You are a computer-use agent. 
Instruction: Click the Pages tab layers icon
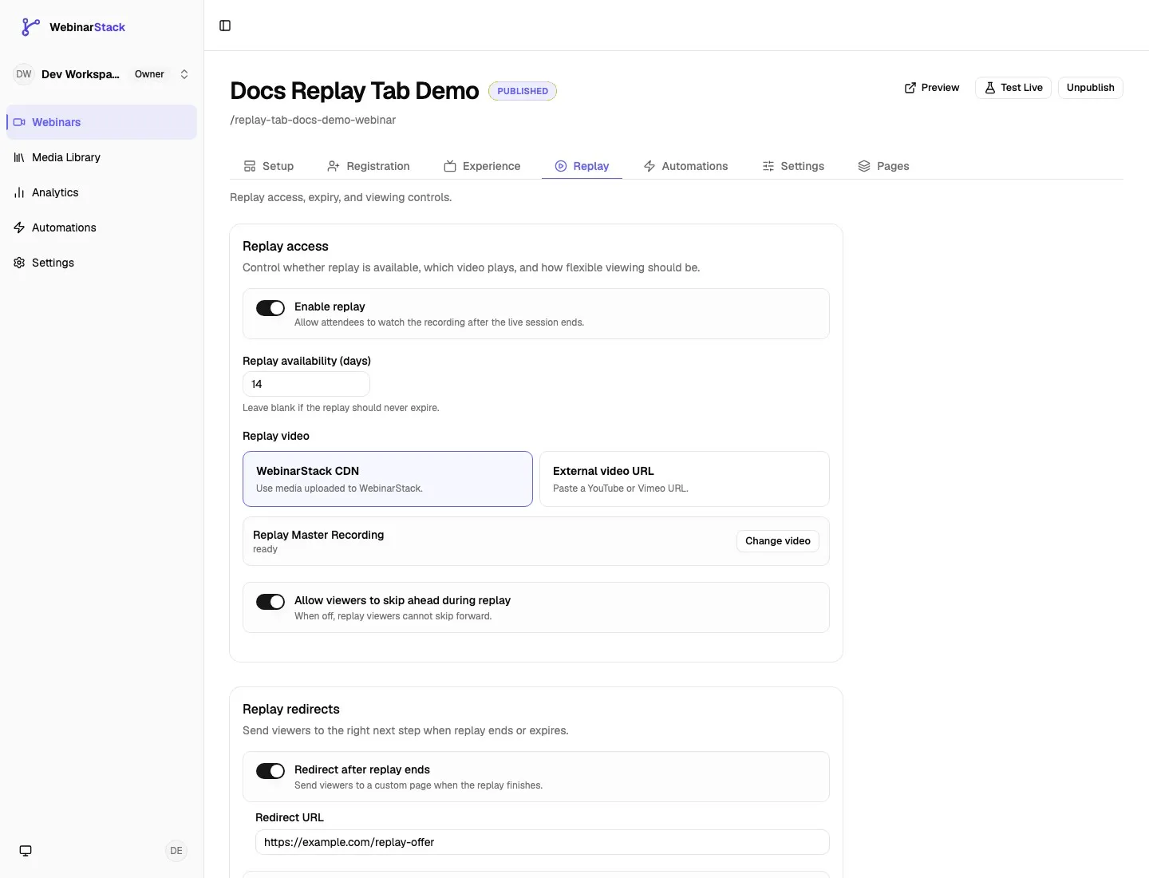coord(864,166)
